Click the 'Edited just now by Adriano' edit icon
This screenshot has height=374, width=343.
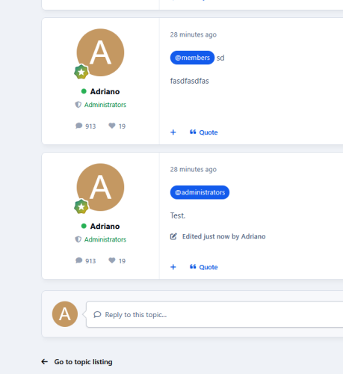coord(173,236)
